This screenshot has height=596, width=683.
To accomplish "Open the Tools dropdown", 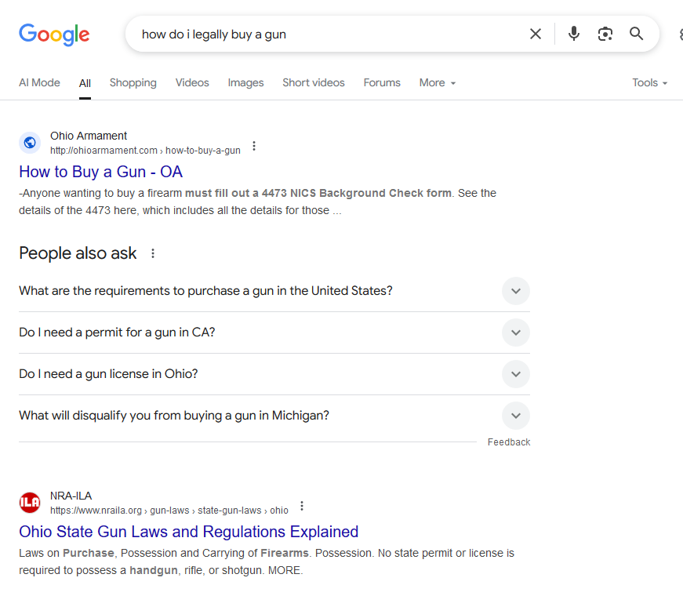I will point(649,83).
